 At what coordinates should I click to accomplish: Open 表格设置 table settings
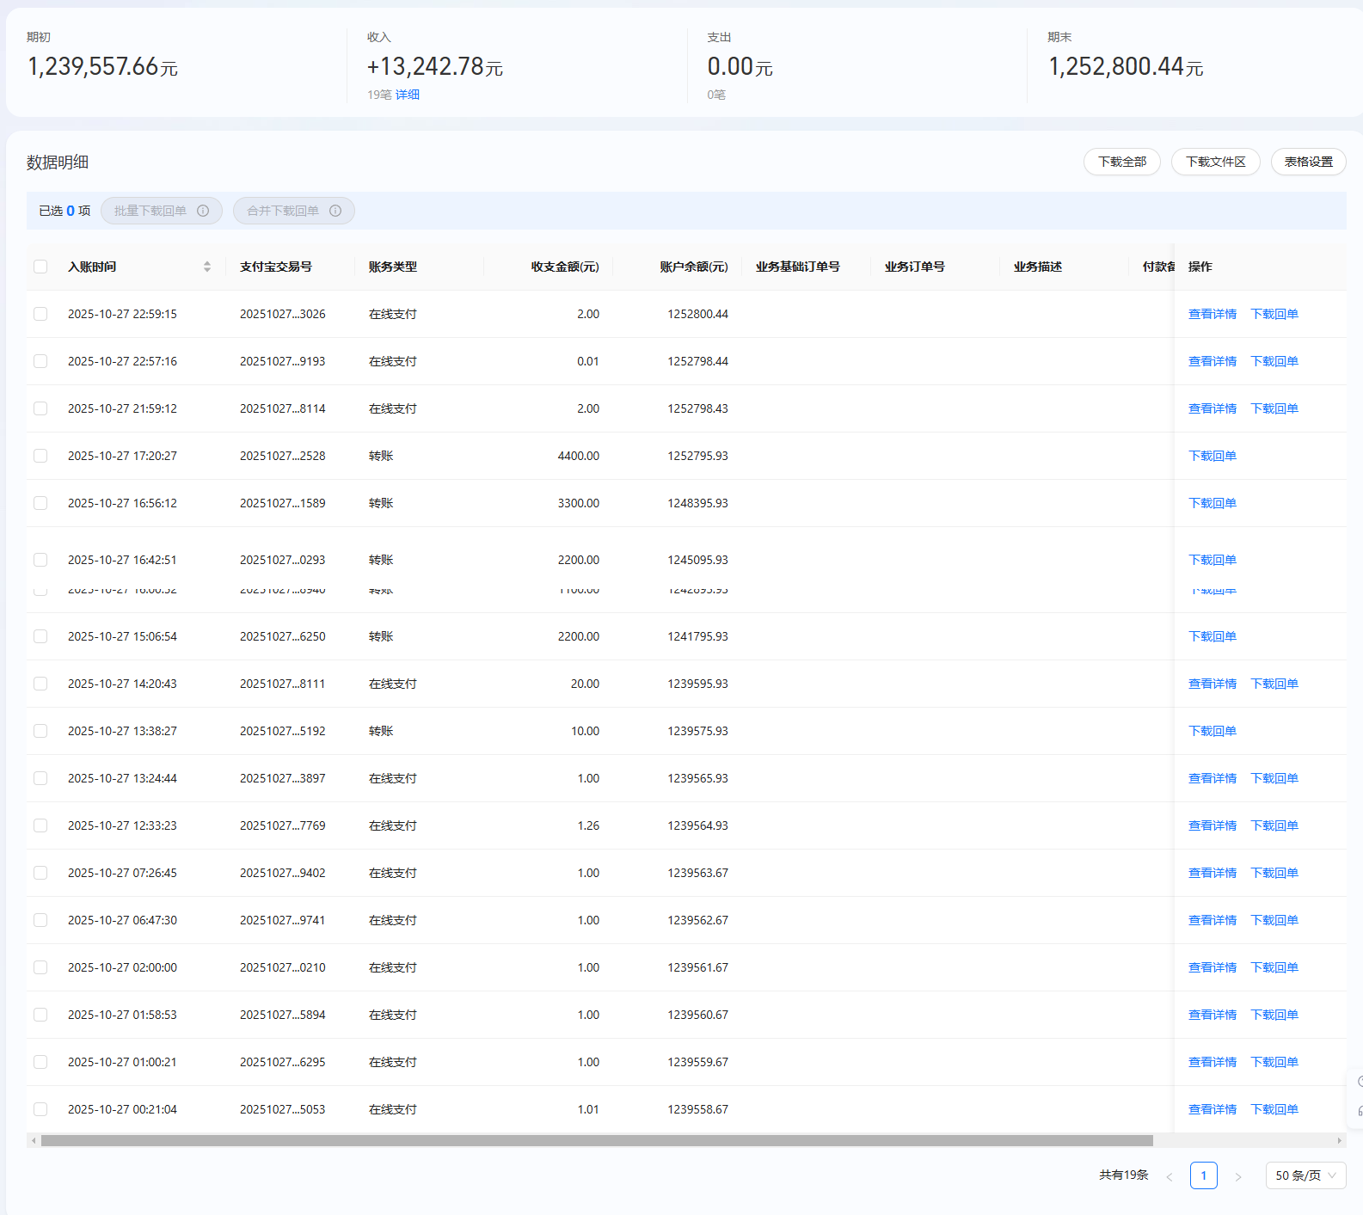(x=1308, y=162)
